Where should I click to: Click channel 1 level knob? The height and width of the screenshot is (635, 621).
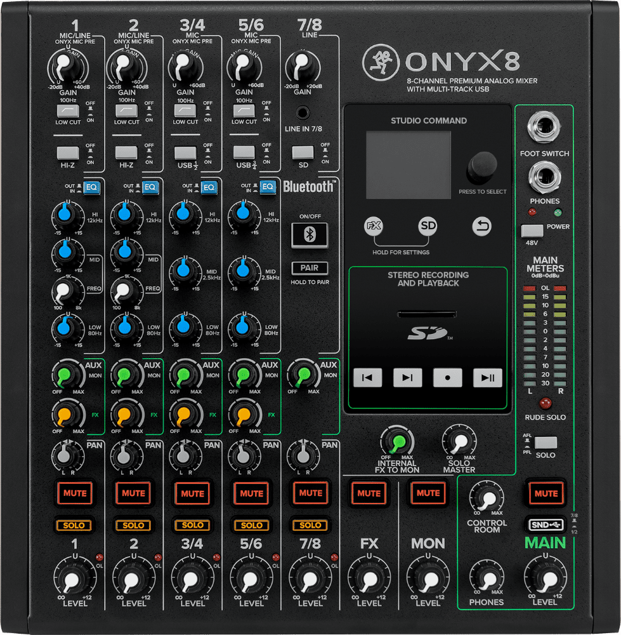(74, 579)
